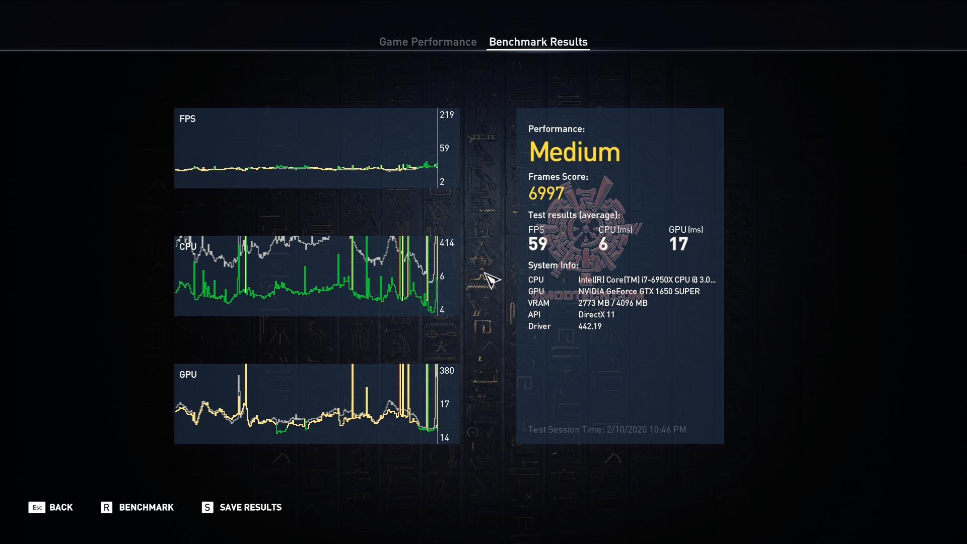Click the NVIDIA GeForce GTX 1650 SUPER text

click(x=639, y=291)
